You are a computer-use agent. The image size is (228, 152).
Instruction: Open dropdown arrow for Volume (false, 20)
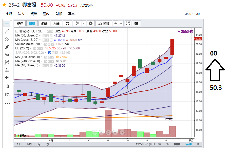coord(42,44)
